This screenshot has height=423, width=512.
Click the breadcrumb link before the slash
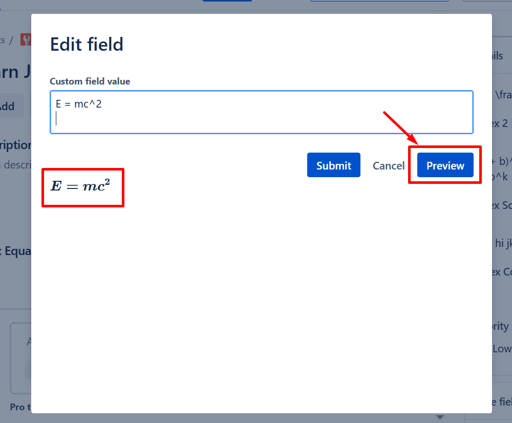click(3, 40)
